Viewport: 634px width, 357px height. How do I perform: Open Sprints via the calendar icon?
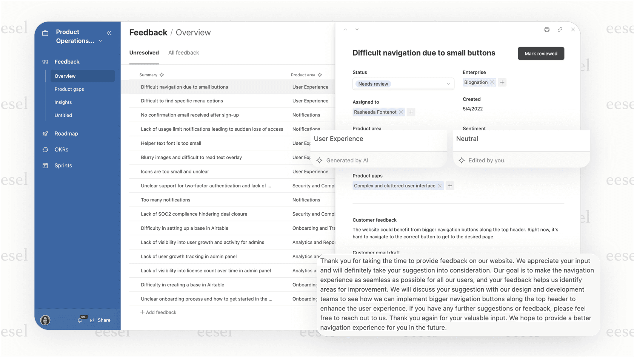click(x=45, y=165)
